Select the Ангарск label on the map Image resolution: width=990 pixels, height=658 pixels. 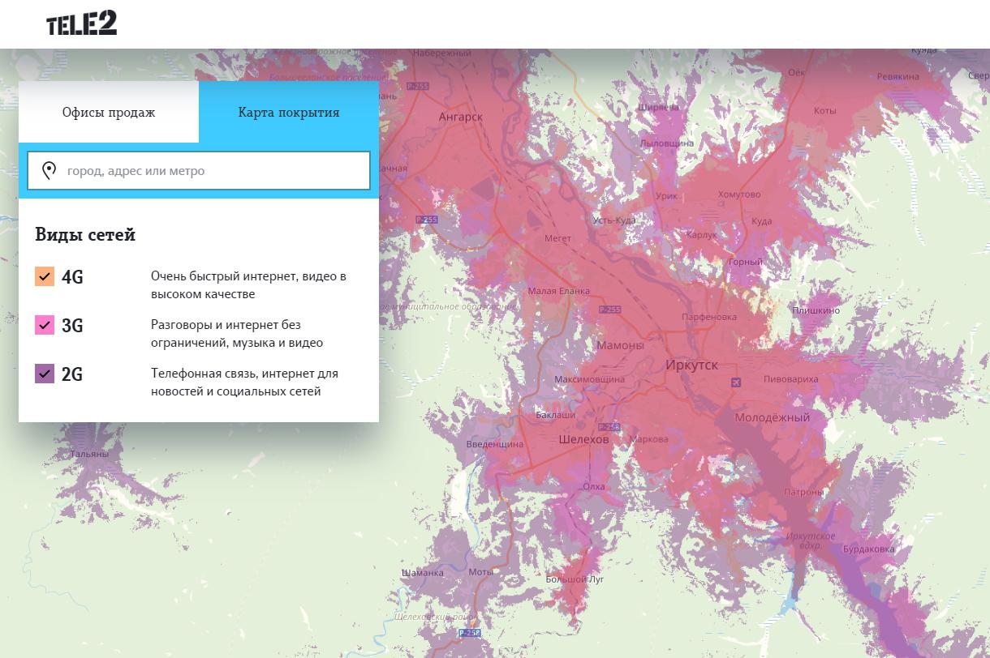coord(460,117)
